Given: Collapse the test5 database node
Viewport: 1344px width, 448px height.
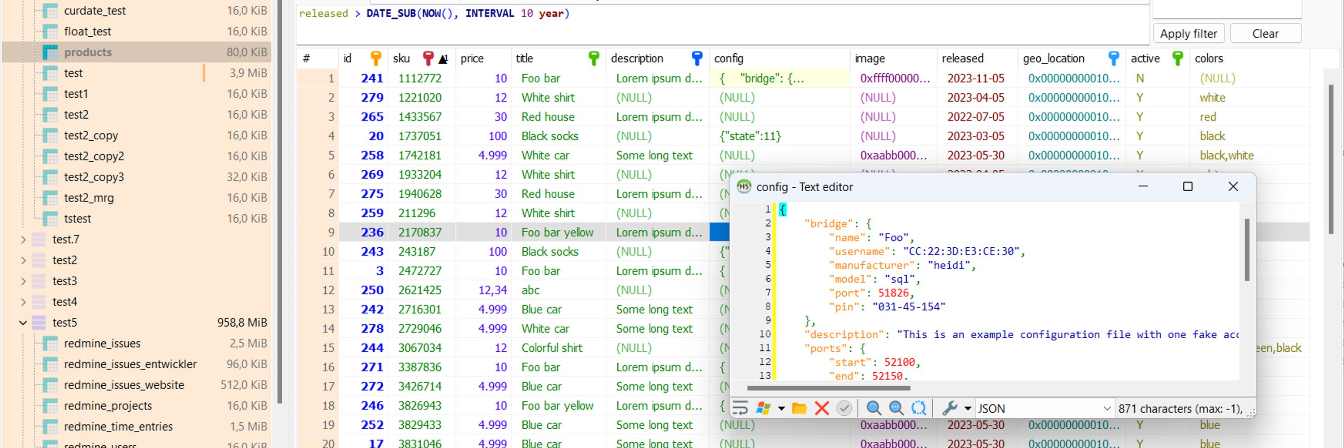Looking at the screenshot, I should tap(23, 323).
